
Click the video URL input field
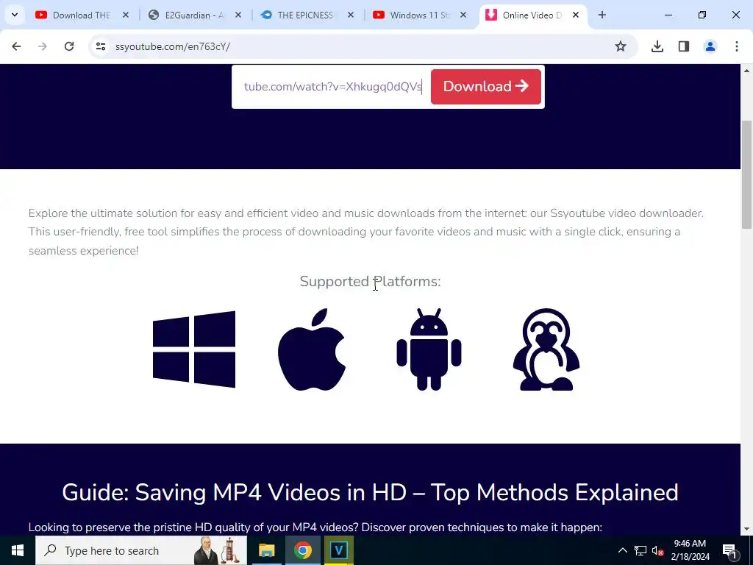tap(332, 87)
